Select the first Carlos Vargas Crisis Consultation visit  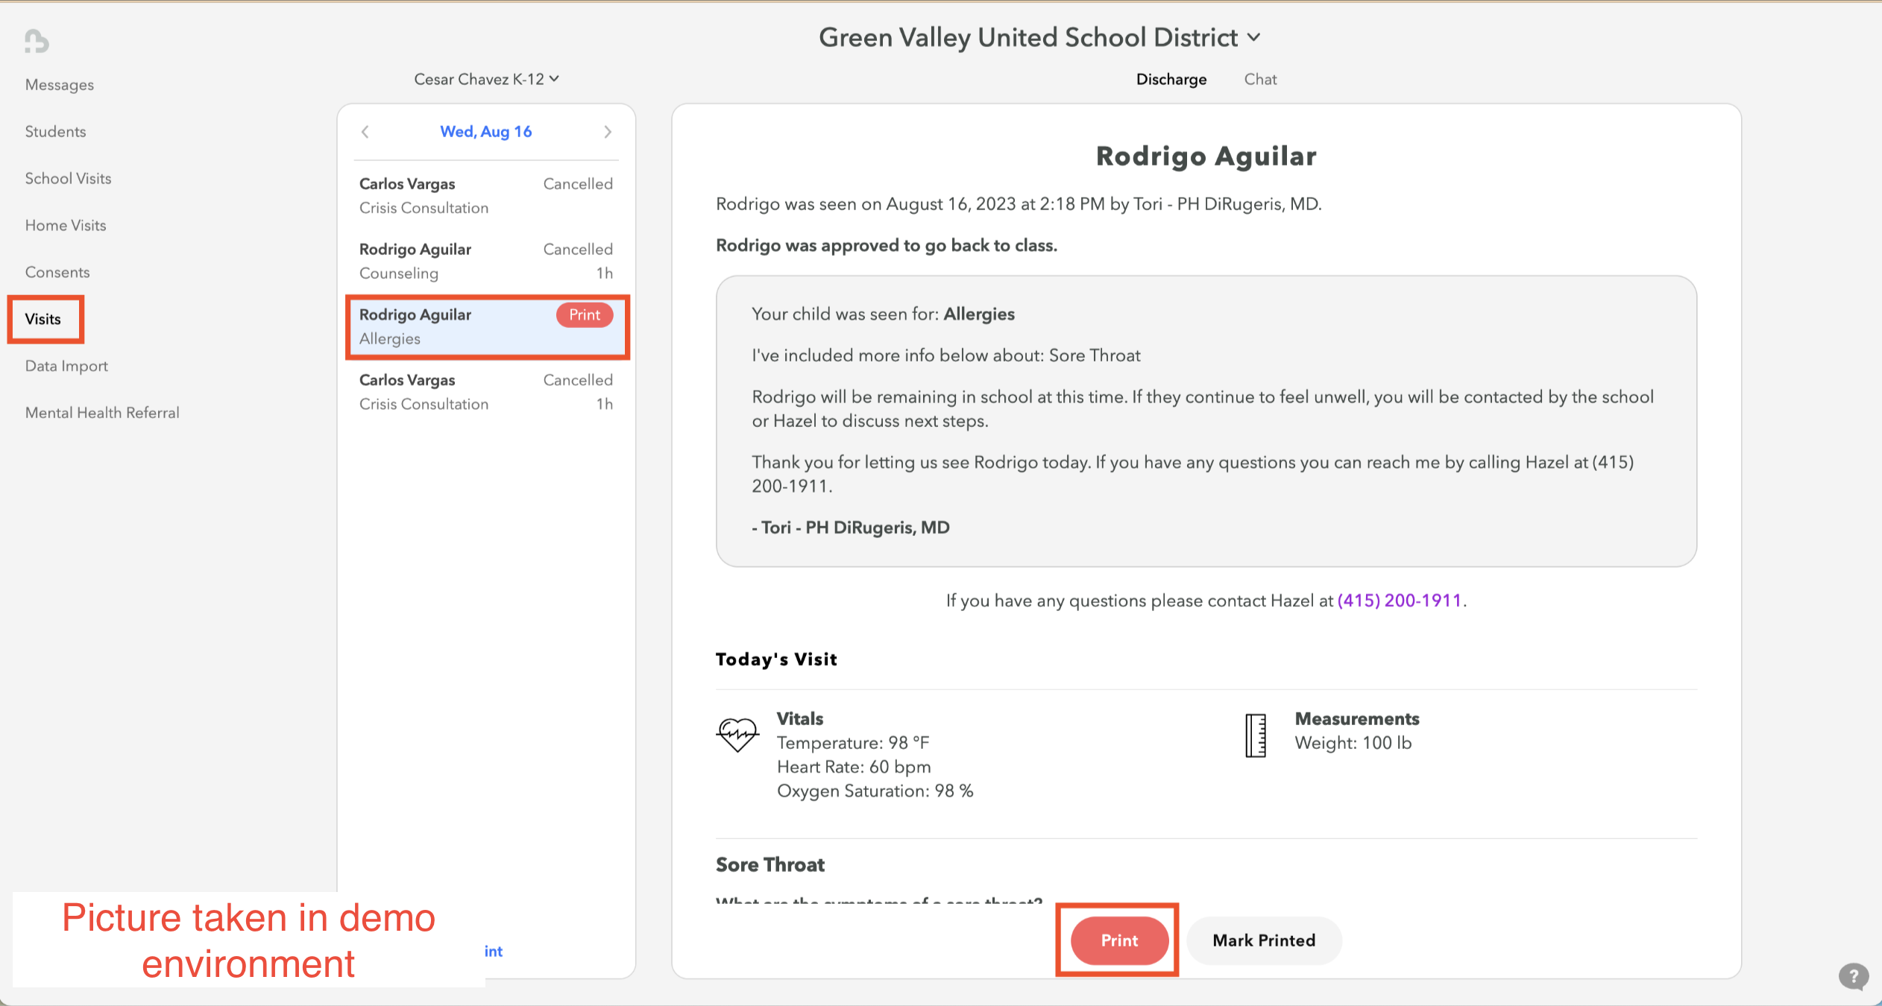[486, 196]
